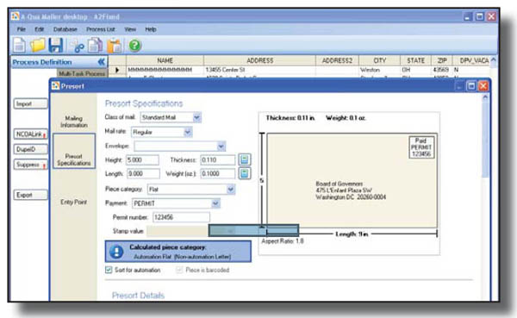Image resolution: width=517 pixels, height=318 pixels.
Task: Click the Thickness input field
Action: tap(218, 160)
